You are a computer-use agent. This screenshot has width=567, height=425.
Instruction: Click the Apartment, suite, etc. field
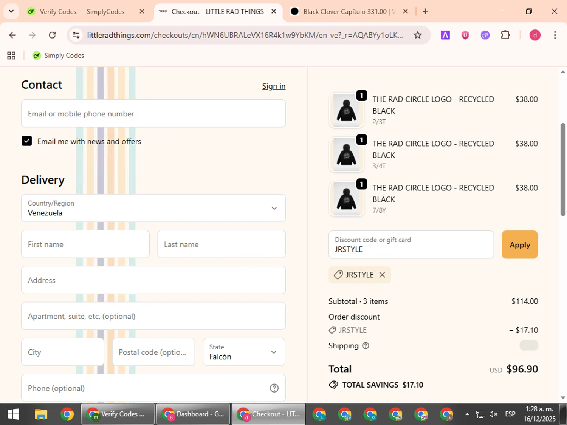[153, 316]
